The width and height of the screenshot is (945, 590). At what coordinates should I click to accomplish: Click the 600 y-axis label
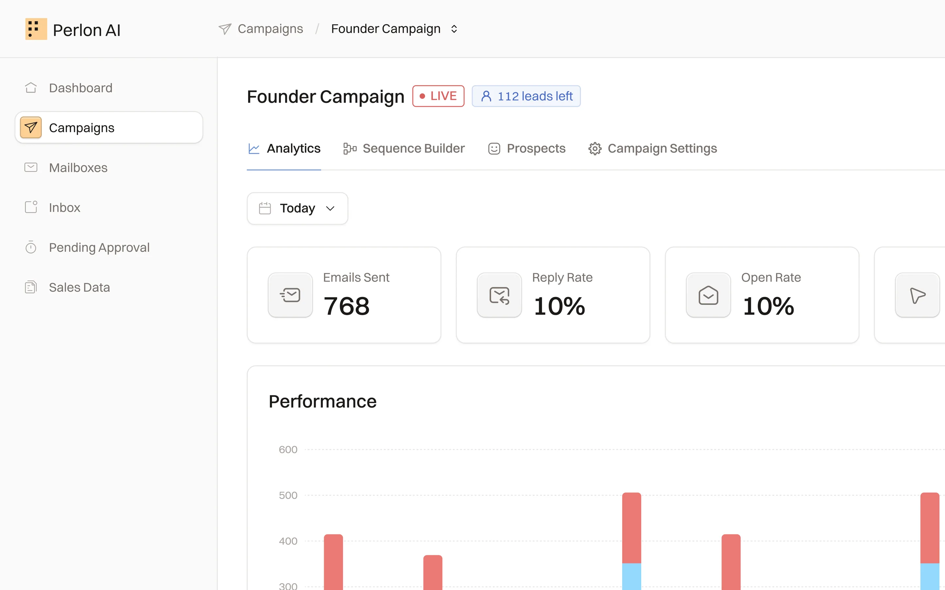(288, 449)
